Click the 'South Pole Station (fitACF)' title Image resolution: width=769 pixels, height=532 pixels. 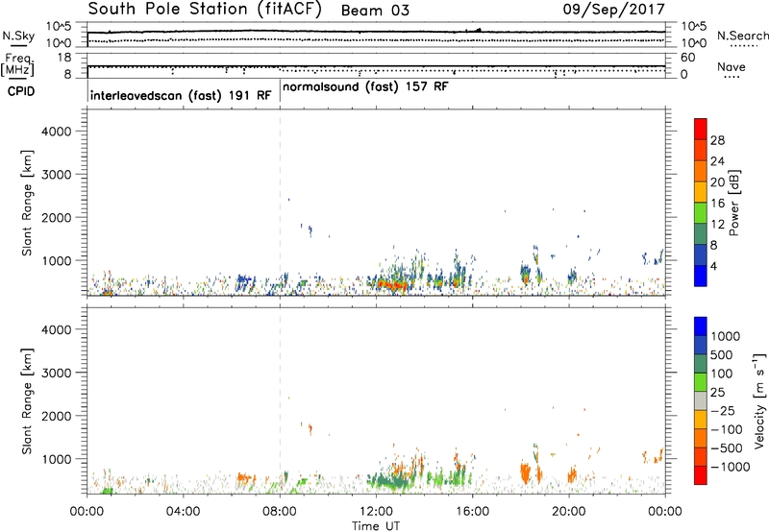(205, 10)
